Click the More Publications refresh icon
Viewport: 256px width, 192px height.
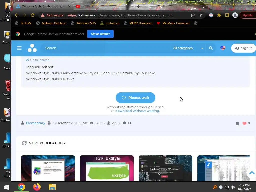[x=24, y=143]
